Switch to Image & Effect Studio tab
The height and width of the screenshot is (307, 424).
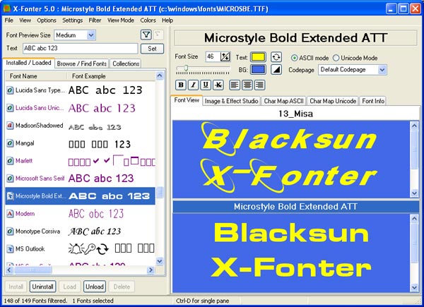[232, 101]
